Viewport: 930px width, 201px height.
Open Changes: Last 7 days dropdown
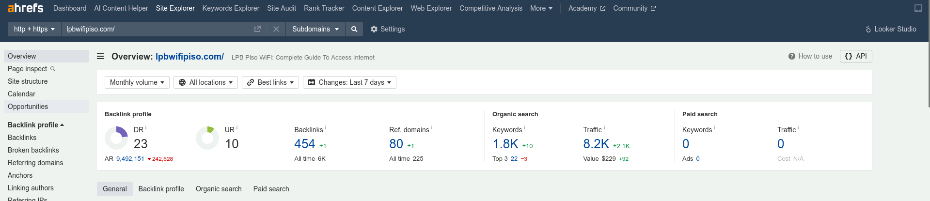(x=349, y=82)
